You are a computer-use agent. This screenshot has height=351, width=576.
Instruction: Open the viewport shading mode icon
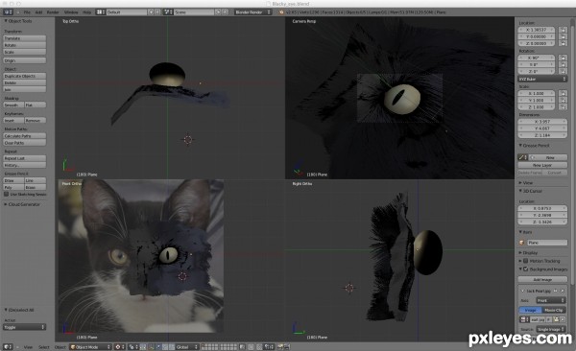[118, 346]
